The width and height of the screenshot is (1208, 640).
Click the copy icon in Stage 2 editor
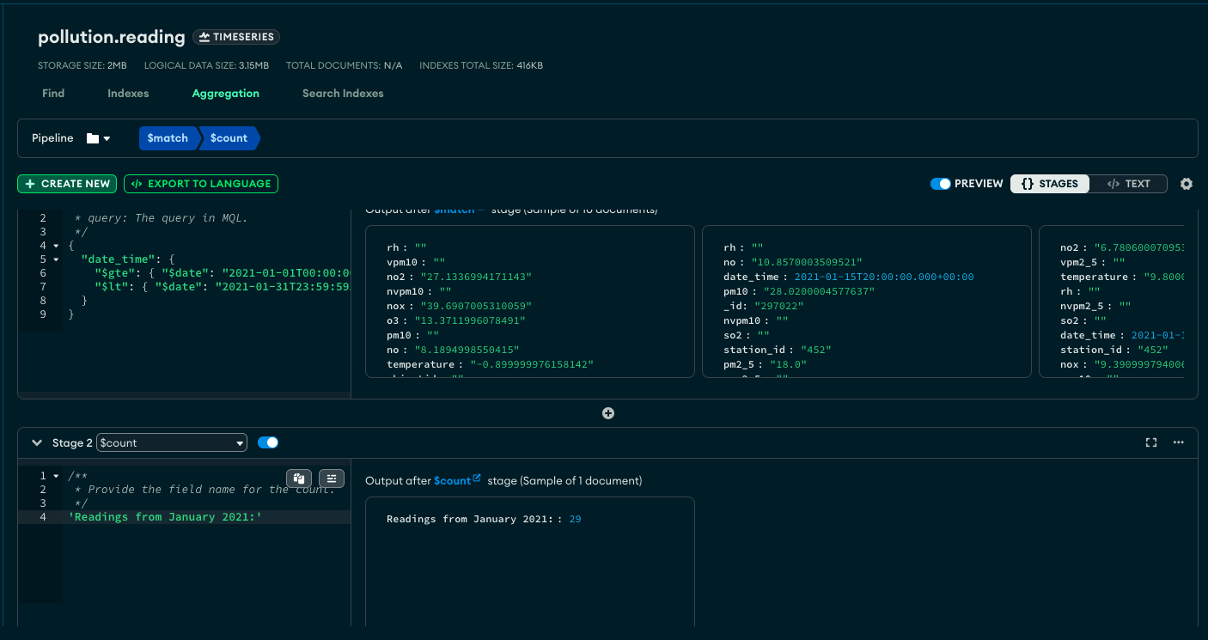pyautogui.click(x=298, y=478)
